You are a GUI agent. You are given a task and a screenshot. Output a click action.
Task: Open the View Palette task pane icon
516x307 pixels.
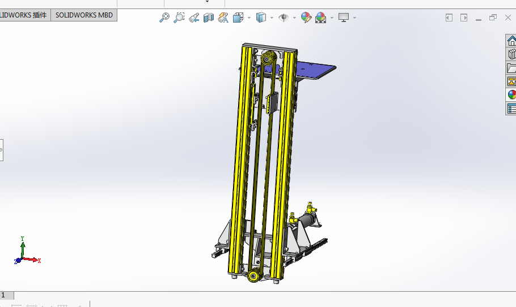pos(511,81)
